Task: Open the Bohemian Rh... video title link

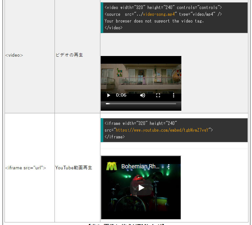Action: (140, 166)
